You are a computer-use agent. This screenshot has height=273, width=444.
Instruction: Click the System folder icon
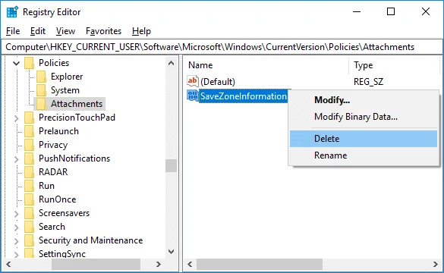(x=41, y=90)
